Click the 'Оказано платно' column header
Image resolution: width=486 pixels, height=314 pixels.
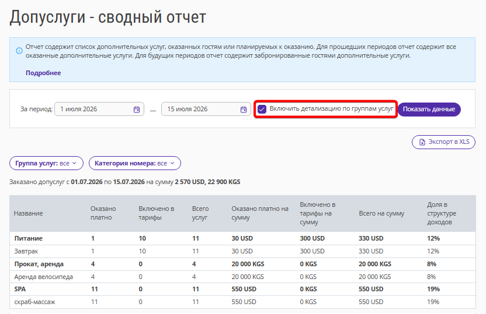click(x=103, y=213)
